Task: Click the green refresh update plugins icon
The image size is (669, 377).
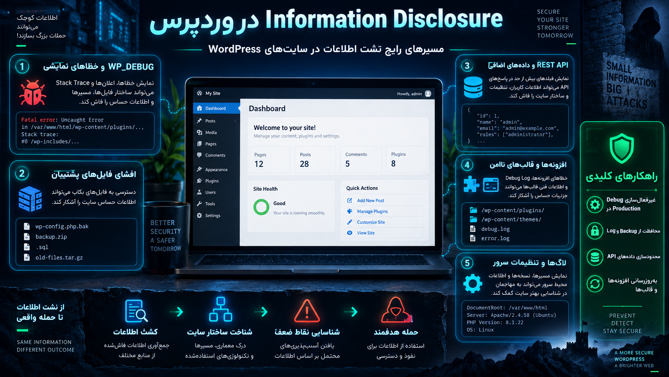Action: [x=595, y=284]
